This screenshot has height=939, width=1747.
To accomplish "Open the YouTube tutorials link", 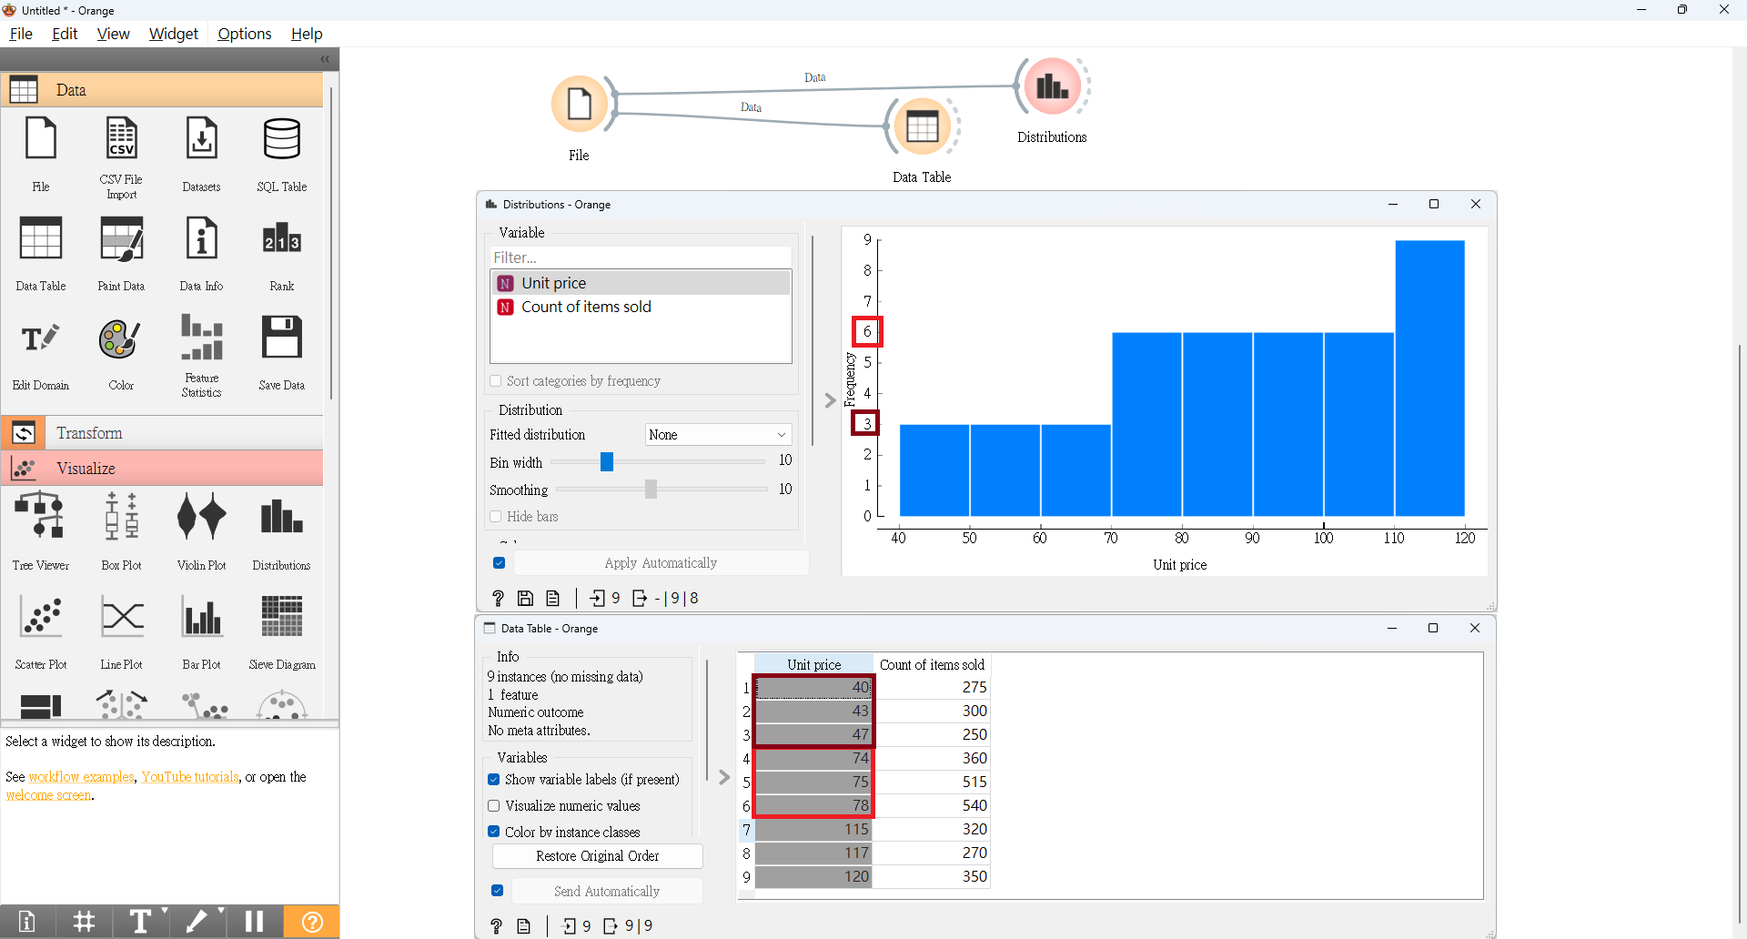I will [190, 777].
